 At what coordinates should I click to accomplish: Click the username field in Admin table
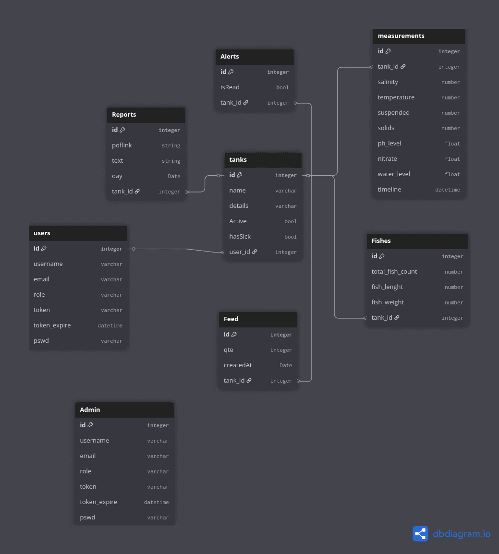coord(124,441)
